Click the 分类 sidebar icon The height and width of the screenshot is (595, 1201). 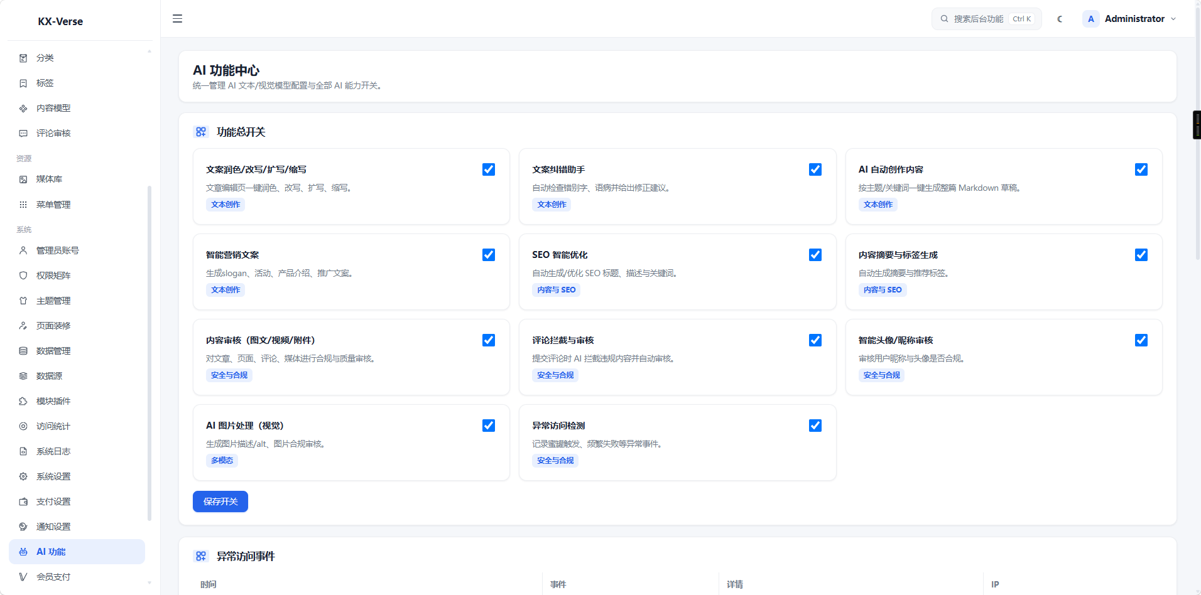pos(23,58)
